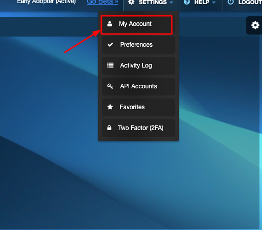
Task: Click the Settings gear icon in header
Action: coord(131,2)
